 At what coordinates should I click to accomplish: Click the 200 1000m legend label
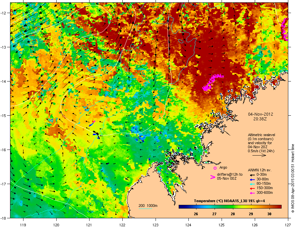coord(148,206)
